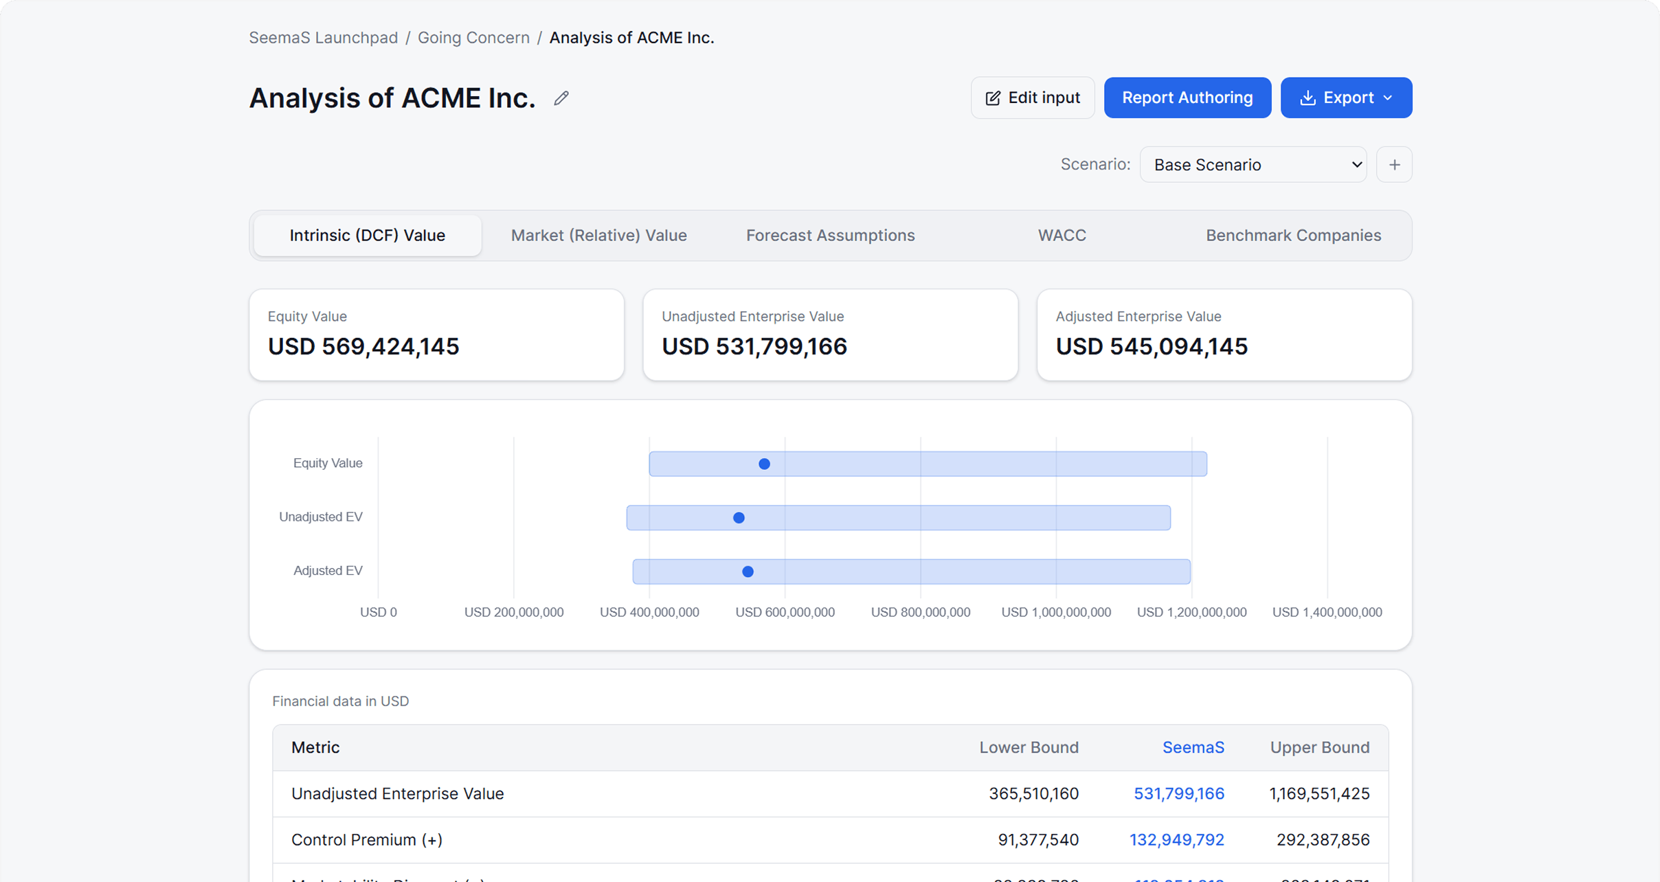Click the SeemaS column header
The image size is (1660, 882).
pyautogui.click(x=1193, y=747)
